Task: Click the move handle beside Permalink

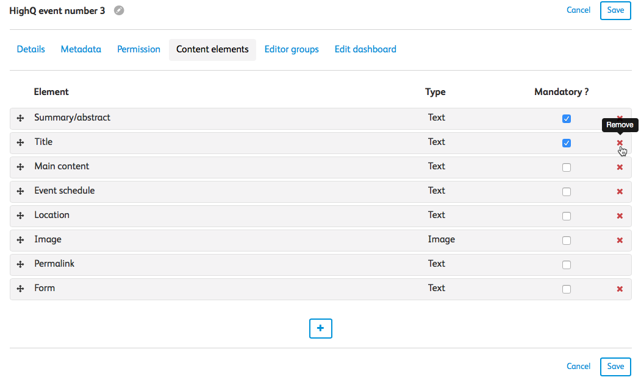Action: click(x=20, y=264)
